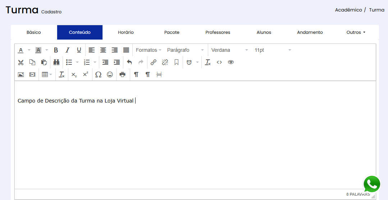The height and width of the screenshot is (200, 388).
Task: Toggle bold formatting
Action: (x=56, y=50)
